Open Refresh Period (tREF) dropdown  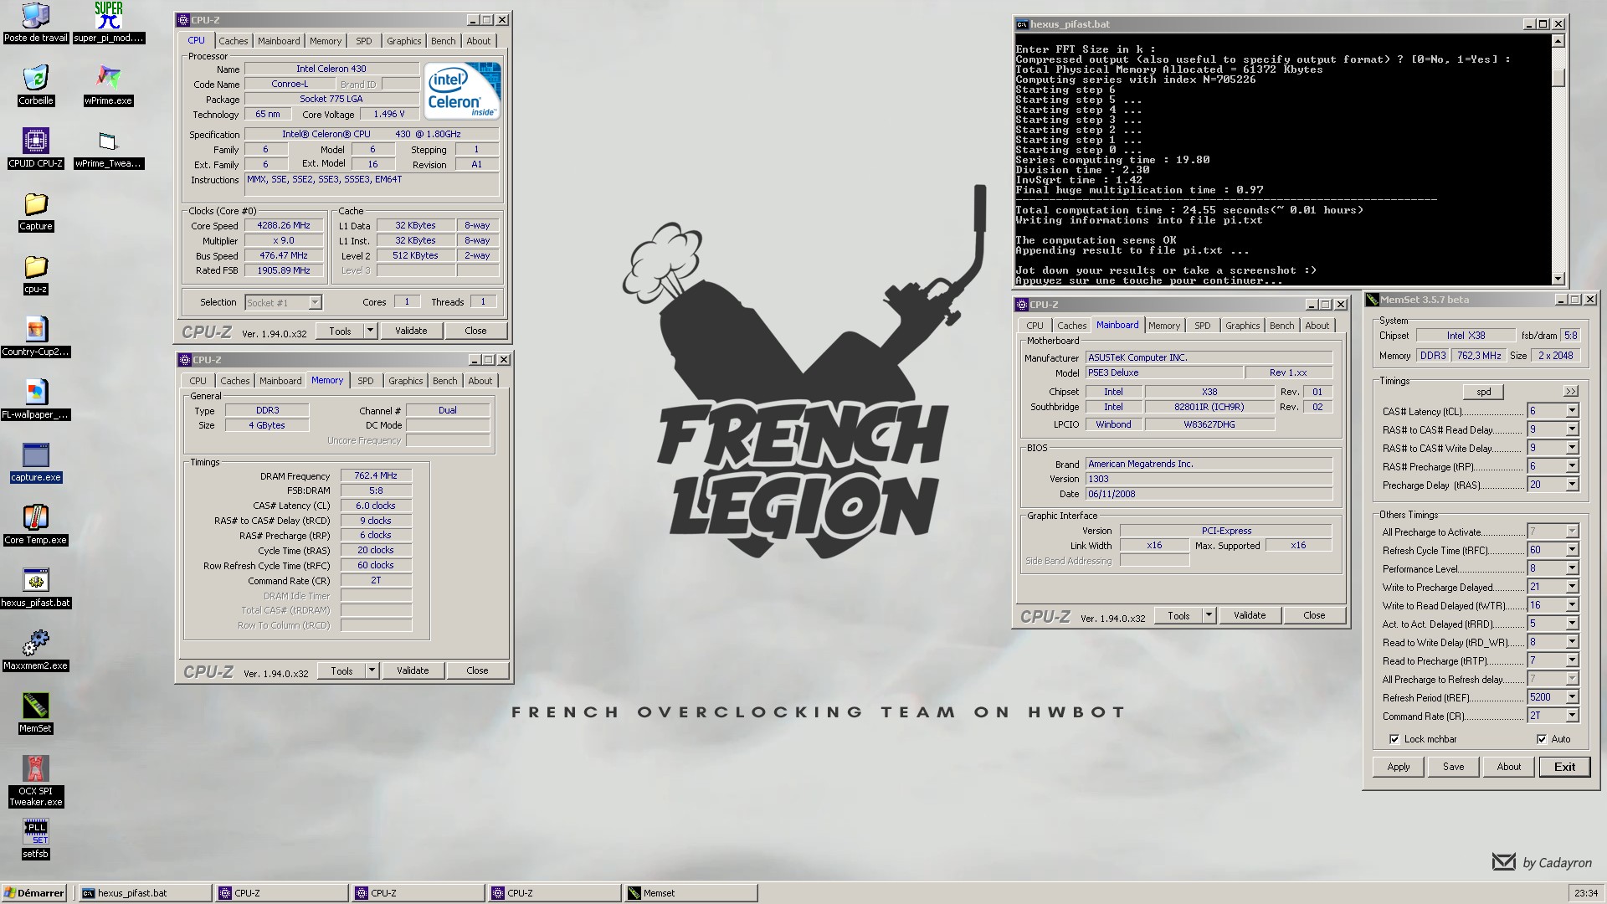[1572, 697]
